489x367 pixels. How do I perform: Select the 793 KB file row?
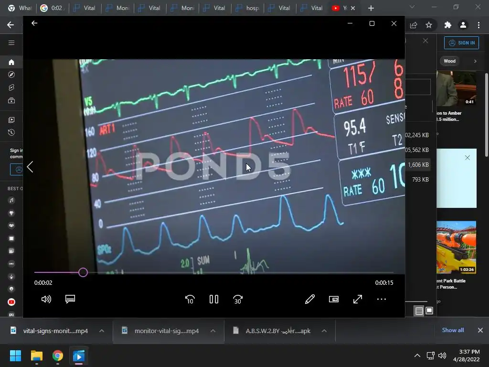point(418,180)
